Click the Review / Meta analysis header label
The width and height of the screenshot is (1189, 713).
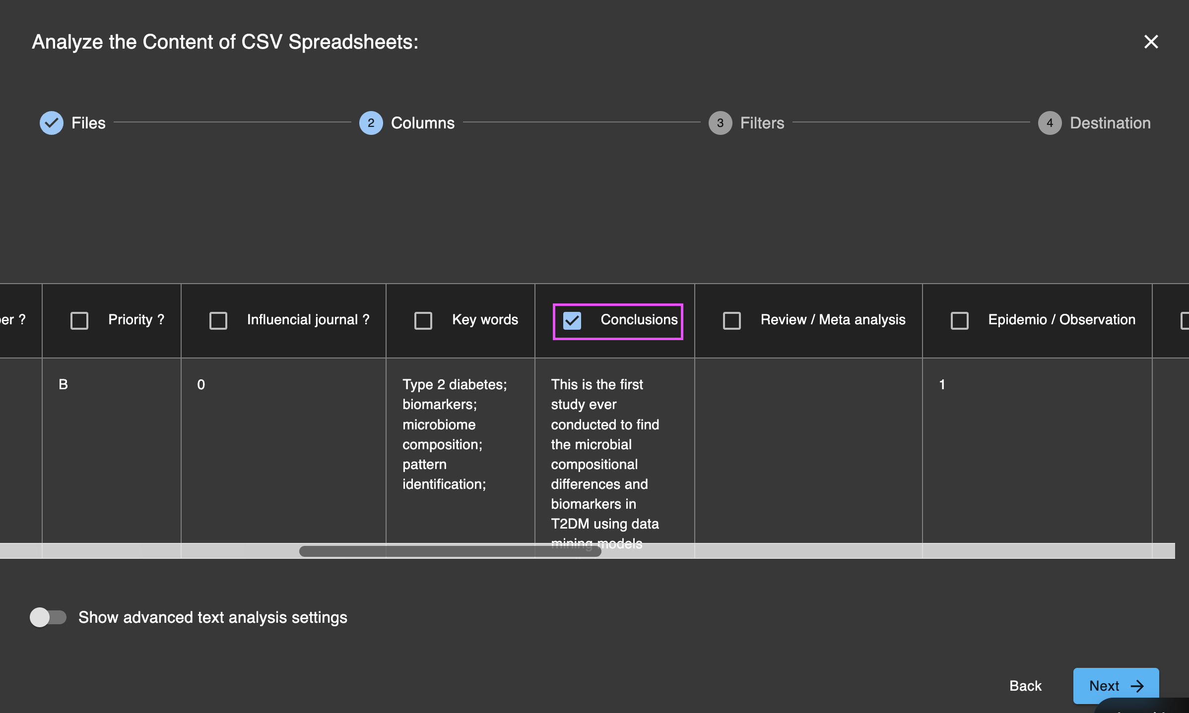(x=833, y=320)
